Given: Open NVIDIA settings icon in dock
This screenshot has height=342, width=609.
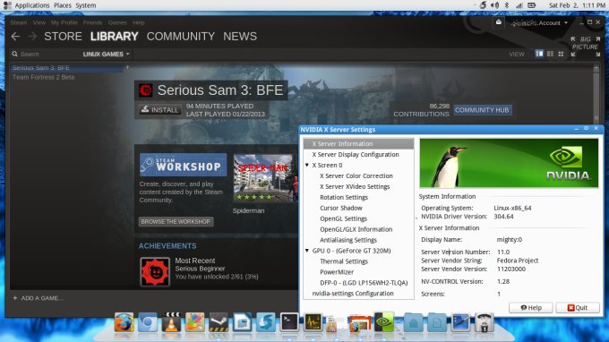Looking at the screenshot, I should point(384,321).
